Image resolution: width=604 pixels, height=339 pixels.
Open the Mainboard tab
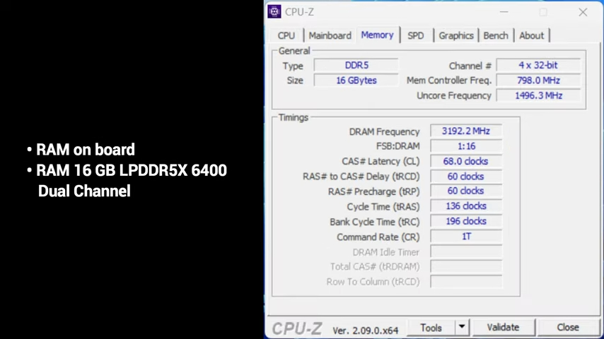click(330, 36)
